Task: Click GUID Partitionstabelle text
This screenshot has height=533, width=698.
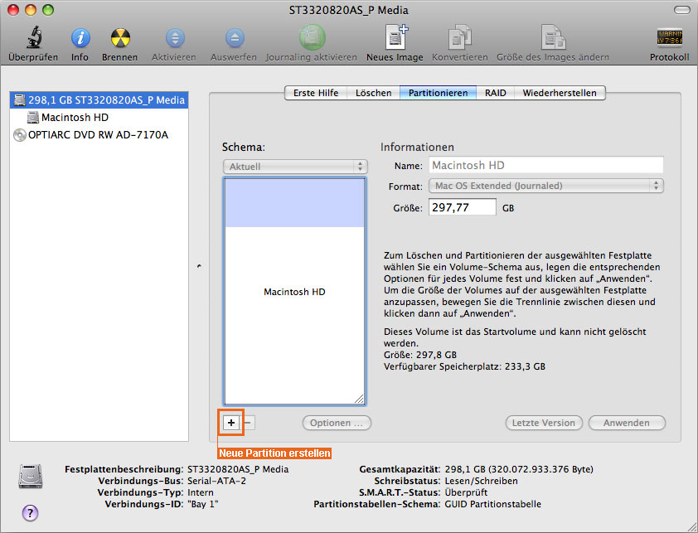Action: 492,504
